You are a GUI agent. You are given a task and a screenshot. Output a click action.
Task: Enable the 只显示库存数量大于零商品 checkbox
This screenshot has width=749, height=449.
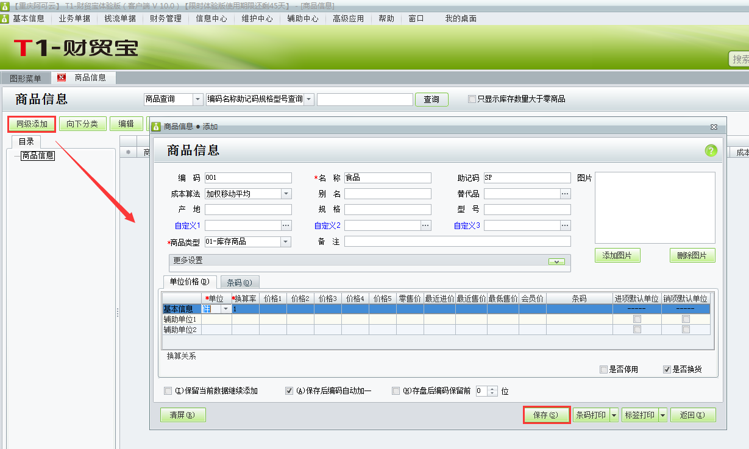click(472, 99)
